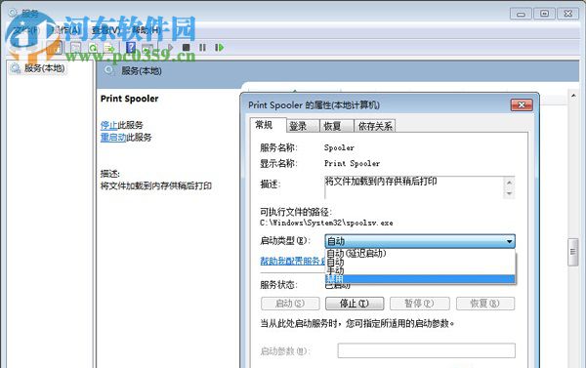Viewport: 586px width, 368px height.
Task: Click the services list scroll-up arrow
Action: [573, 96]
